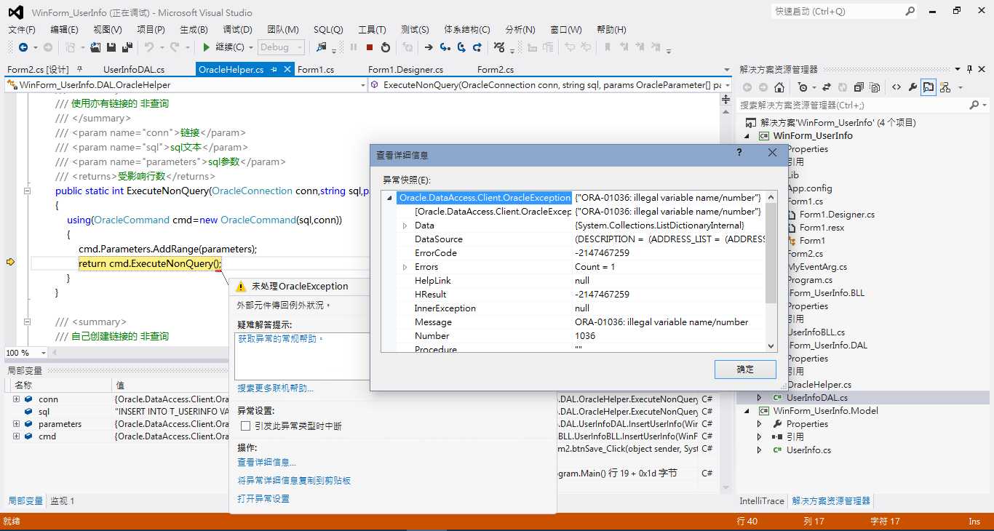Select App.config in Solution Explorer

809,188
